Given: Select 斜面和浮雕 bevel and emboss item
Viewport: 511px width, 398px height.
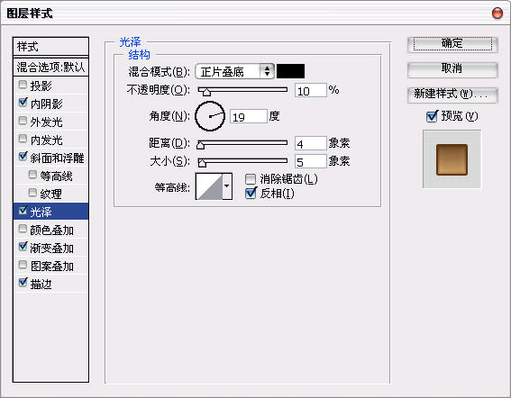Looking at the screenshot, I should pyautogui.click(x=50, y=158).
